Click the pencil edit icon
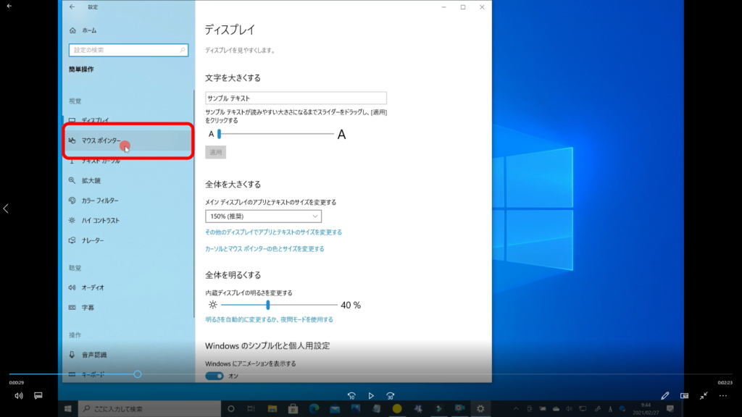 [665, 396]
